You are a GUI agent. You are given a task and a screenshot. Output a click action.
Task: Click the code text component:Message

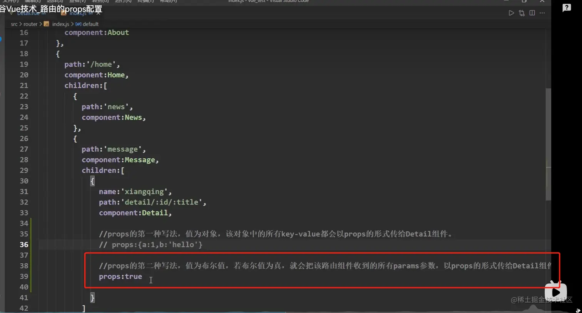(120, 160)
